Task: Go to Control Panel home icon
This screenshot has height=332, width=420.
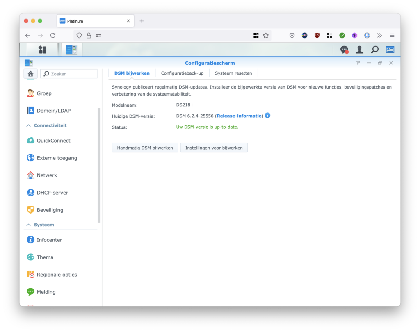Action: pyautogui.click(x=30, y=74)
